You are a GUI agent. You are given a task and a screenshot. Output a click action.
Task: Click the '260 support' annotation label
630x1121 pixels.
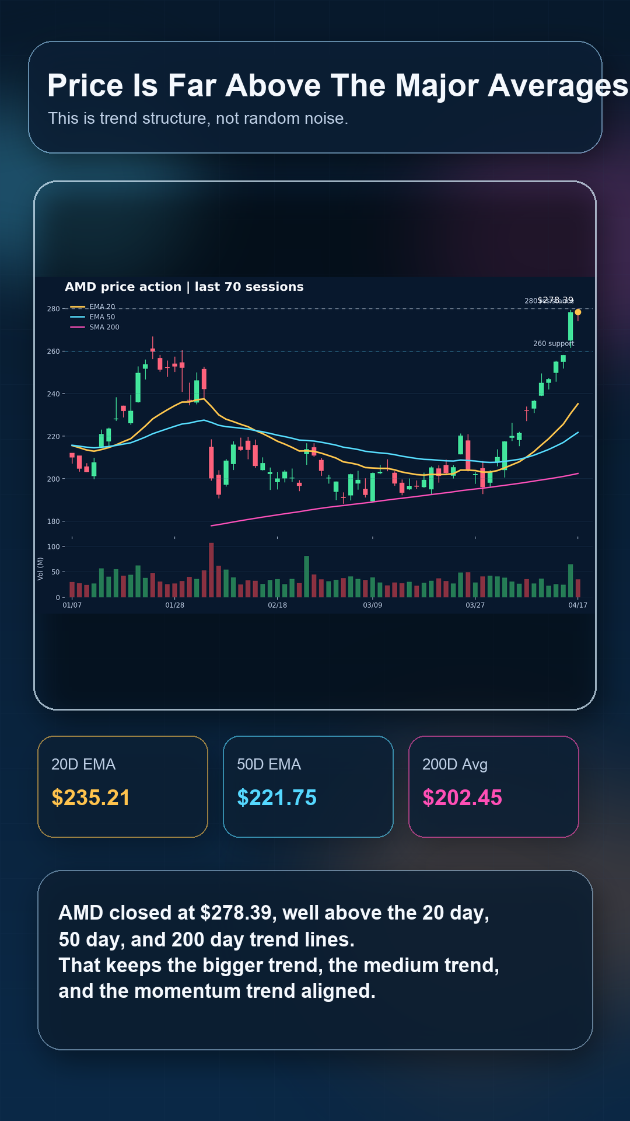pos(554,343)
